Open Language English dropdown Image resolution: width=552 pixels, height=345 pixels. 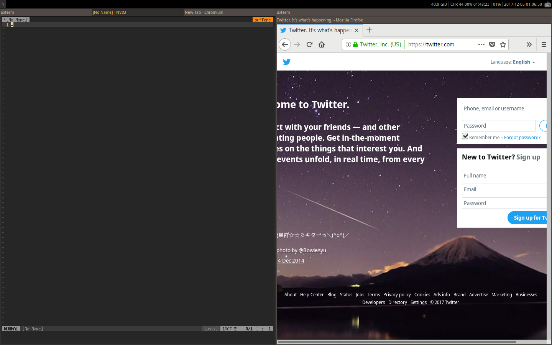click(513, 62)
